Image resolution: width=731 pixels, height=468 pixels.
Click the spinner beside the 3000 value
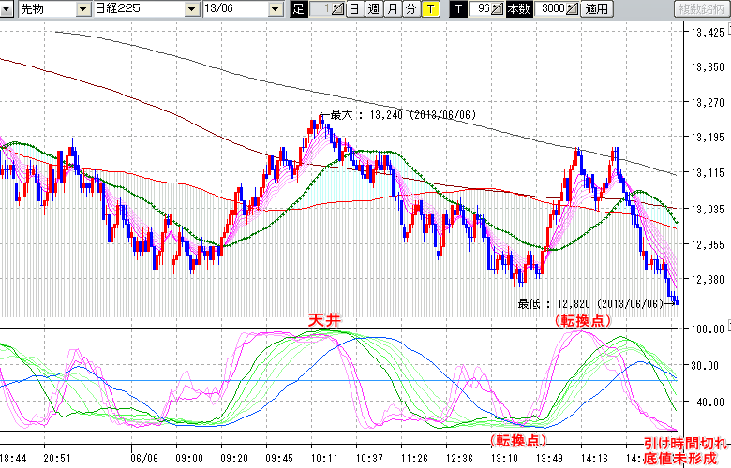click(x=573, y=9)
